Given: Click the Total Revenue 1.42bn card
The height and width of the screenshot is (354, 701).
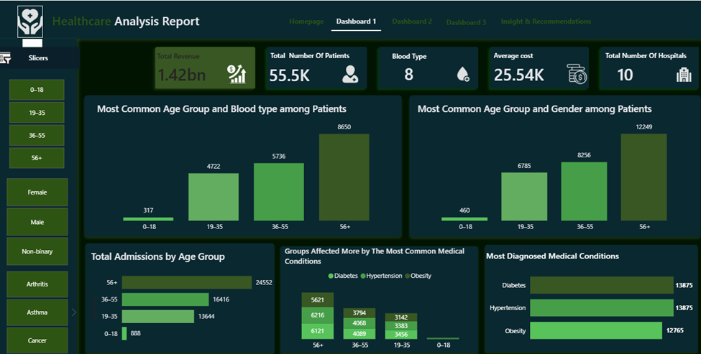Looking at the screenshot, I should pos(205,68).
